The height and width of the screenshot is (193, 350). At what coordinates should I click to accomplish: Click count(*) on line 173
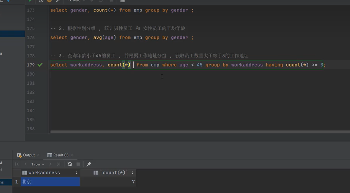coord(105,10)
